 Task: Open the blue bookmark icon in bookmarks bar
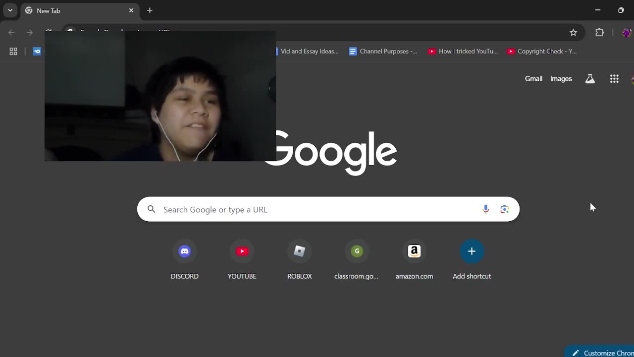coord(37,51)
